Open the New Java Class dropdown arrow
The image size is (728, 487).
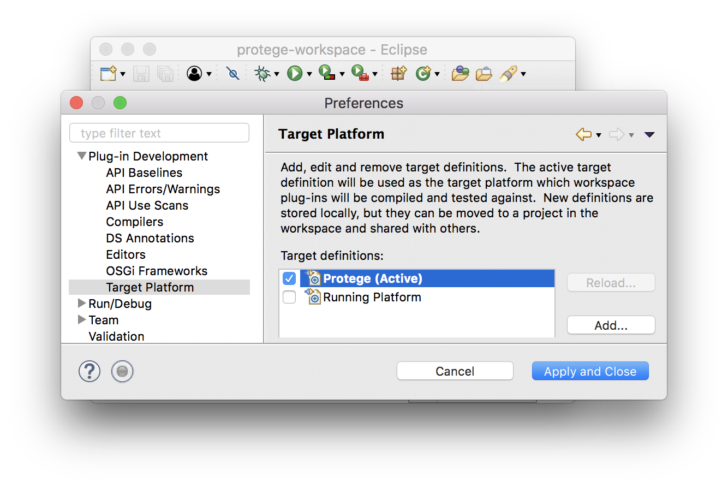(x=438, y=74)
